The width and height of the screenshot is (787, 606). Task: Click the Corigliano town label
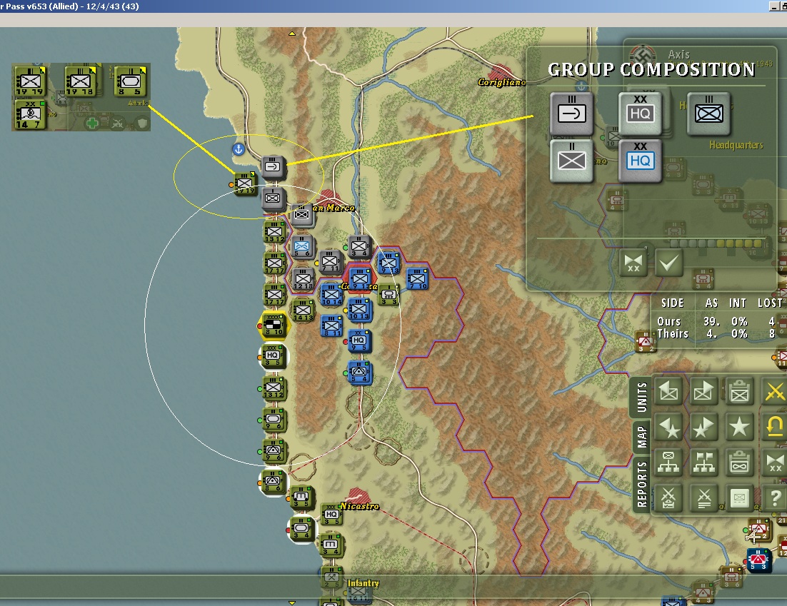coord(502,82)
